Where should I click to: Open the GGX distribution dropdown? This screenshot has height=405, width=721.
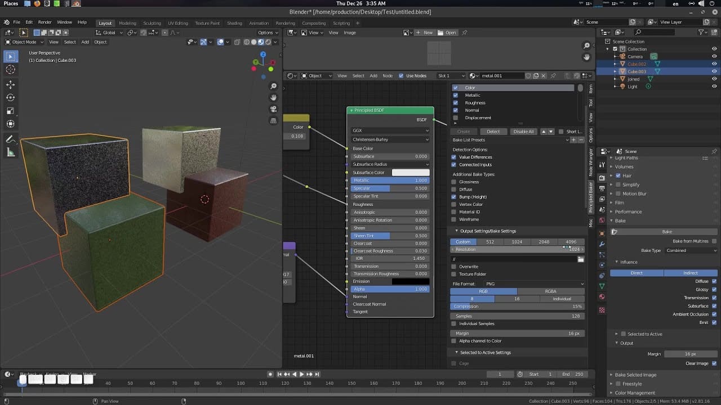click(390, 130)
